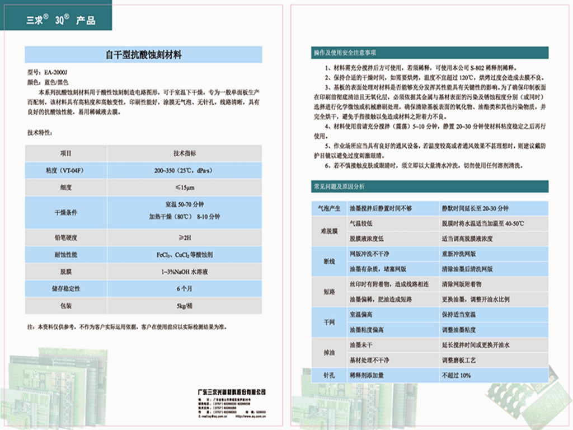Select the "粘度 (VT-04F)" cell
The image size is (573, 430).
pos(66,170)
